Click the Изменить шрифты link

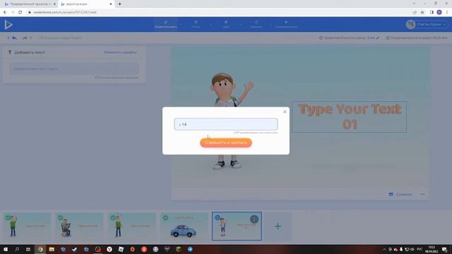[x=121, y=52]
